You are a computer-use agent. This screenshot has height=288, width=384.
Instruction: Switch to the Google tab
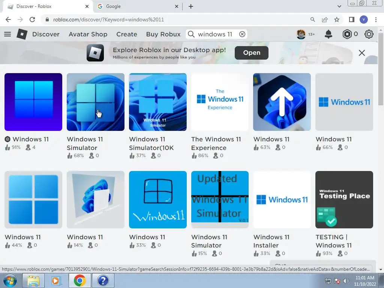coord(137,7)
